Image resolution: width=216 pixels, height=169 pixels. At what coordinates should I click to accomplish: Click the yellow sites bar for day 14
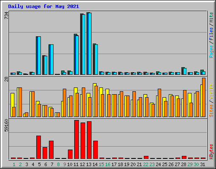click(94, 100)
